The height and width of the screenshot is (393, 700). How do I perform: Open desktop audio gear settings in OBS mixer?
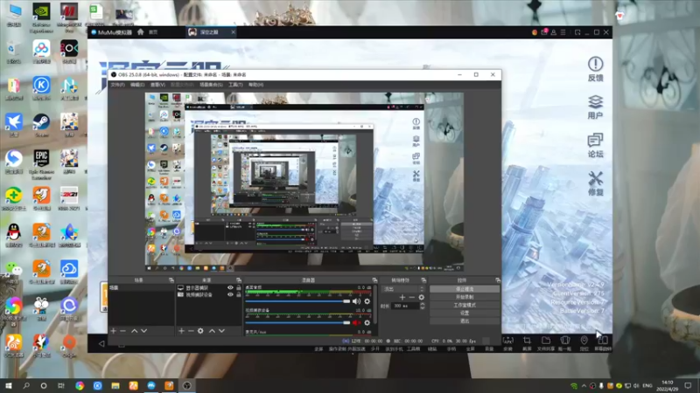pos(367,301)
